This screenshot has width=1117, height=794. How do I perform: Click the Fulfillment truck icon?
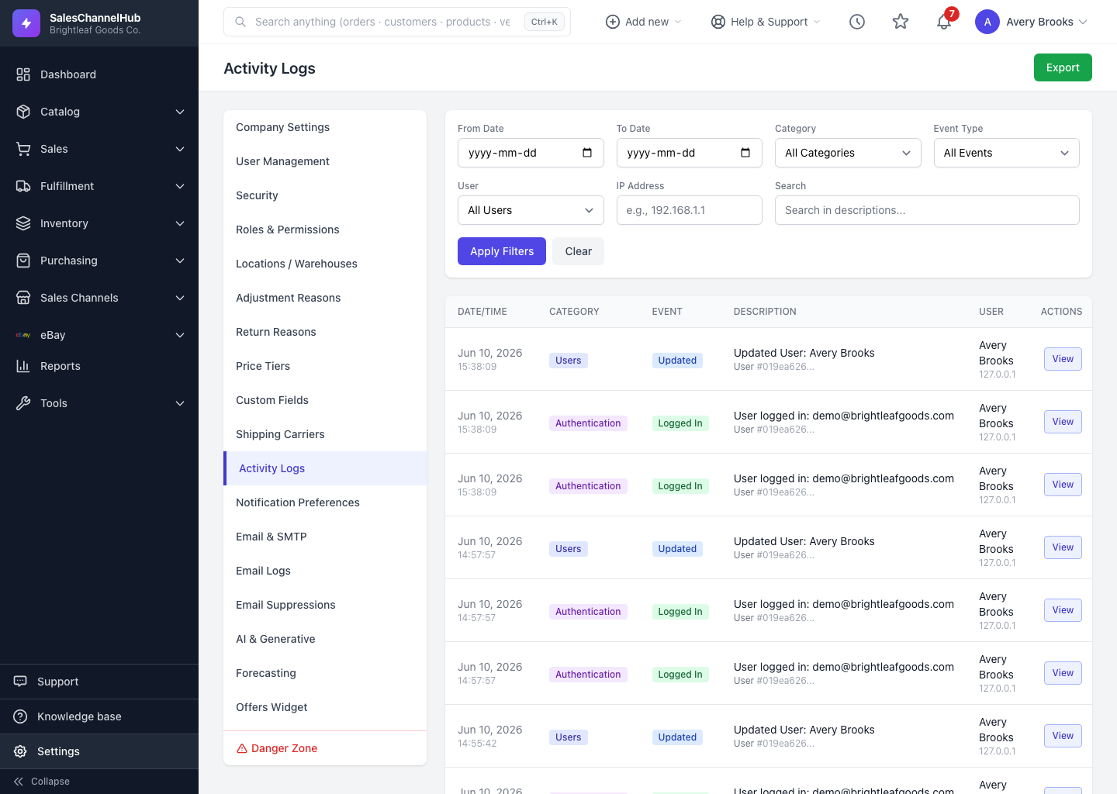pyautogui.click(x=23, y=186)
